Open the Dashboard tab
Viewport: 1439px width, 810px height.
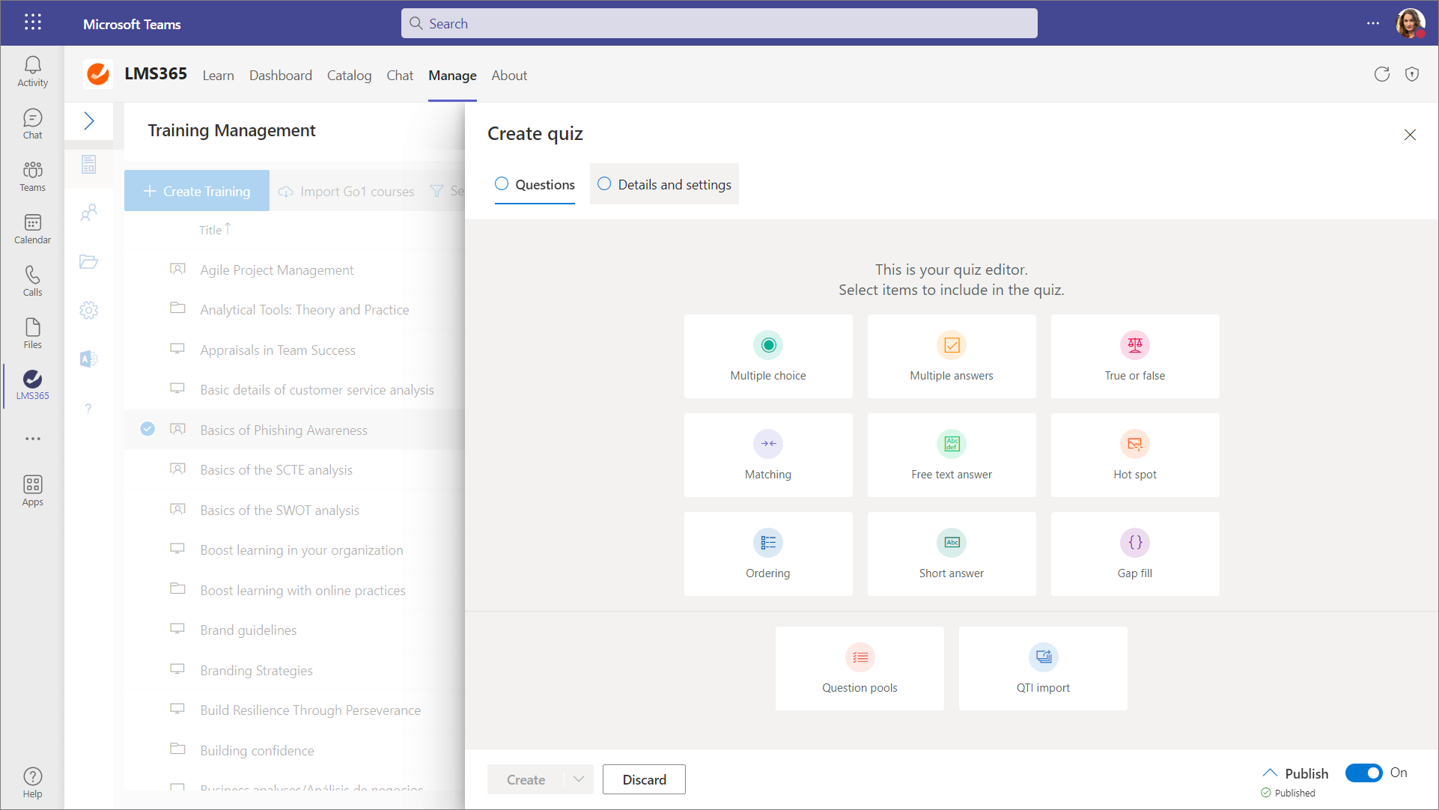280,76
